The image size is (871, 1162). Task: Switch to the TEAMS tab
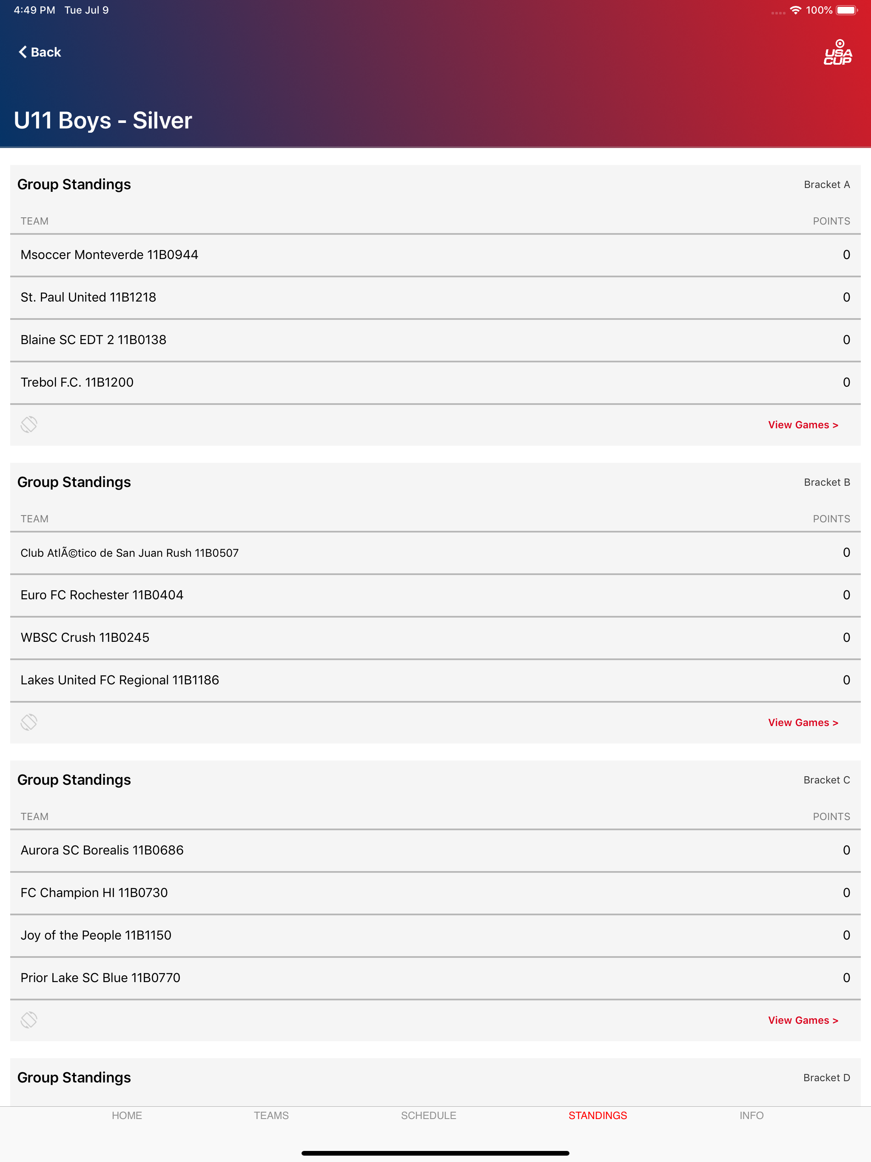click(271, 1115)
